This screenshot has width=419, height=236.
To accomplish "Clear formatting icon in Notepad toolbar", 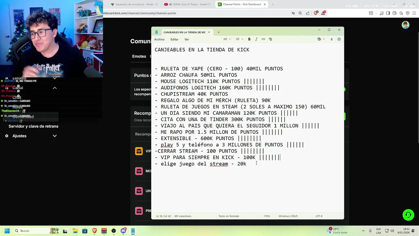I will click(x=270, y=39).
